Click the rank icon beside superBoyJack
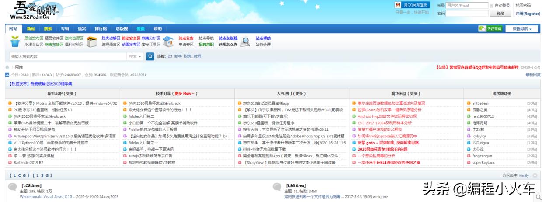This screenshot has height=202, width=542. [469, 162]
